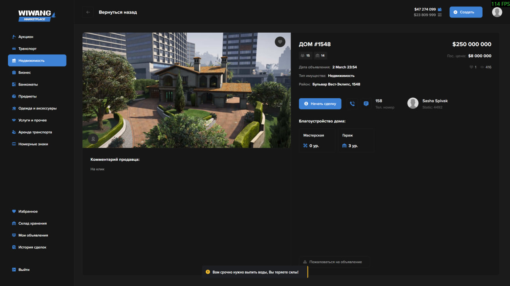Click Выйти to log out
Viewport: 510px width, 286px height.
point(24,270)
